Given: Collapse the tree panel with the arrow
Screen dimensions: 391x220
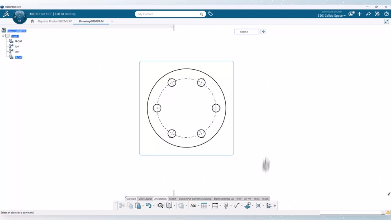Looking at the screenshot, I should click(171, 26).
